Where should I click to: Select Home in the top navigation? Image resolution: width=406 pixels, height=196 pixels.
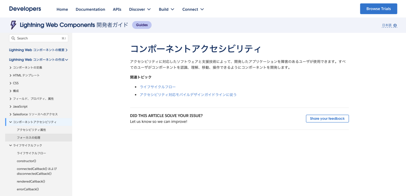click(62, 9)
